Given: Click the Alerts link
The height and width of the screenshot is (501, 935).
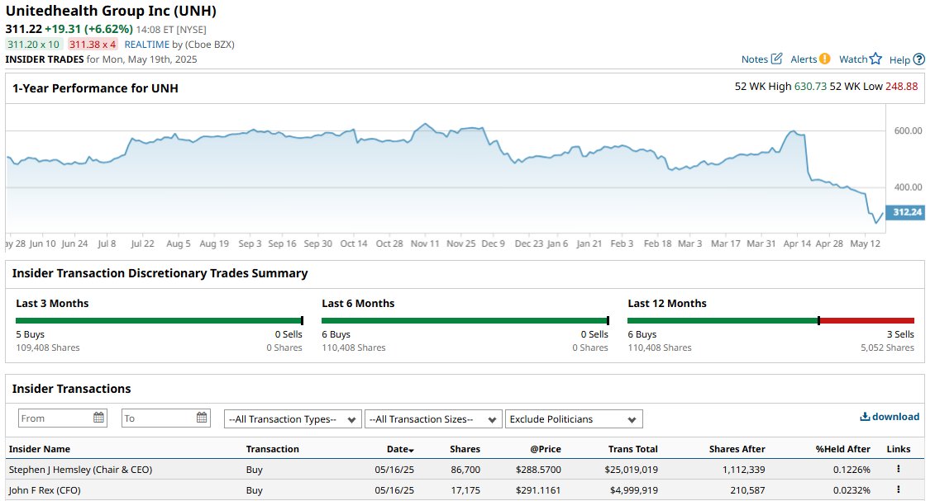Looking at the screenshot, I should 804,59.
